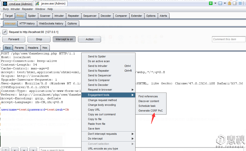Screen dimensions: 246x151
Task: Select the Intercept sub-tab
Action: [10, 23]
